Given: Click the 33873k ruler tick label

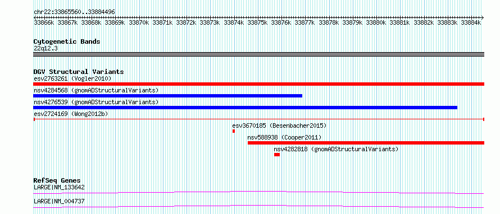Looking at the screenshot, I should coord(210,22).
